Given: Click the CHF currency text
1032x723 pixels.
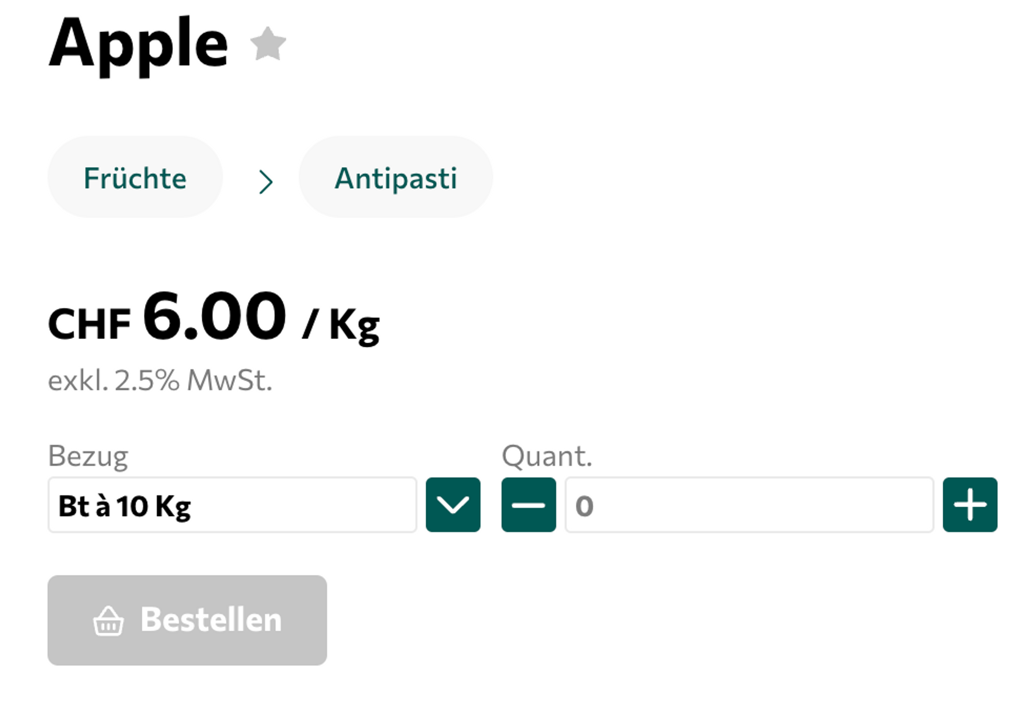Looking at the screenshot, I should point(89,324).
